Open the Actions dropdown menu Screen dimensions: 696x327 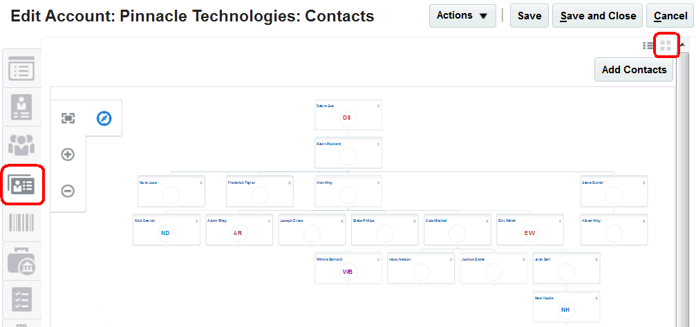coord(462,16)
